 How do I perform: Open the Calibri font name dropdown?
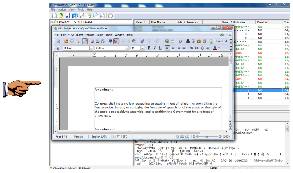click(x=127, y=48)
